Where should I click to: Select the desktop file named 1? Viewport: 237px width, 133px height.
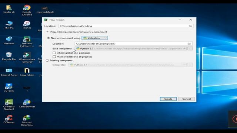coord(27,89)
